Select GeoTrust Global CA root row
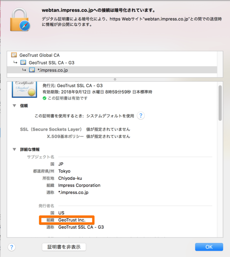230x257 pixels. click(x=112, y=55)
